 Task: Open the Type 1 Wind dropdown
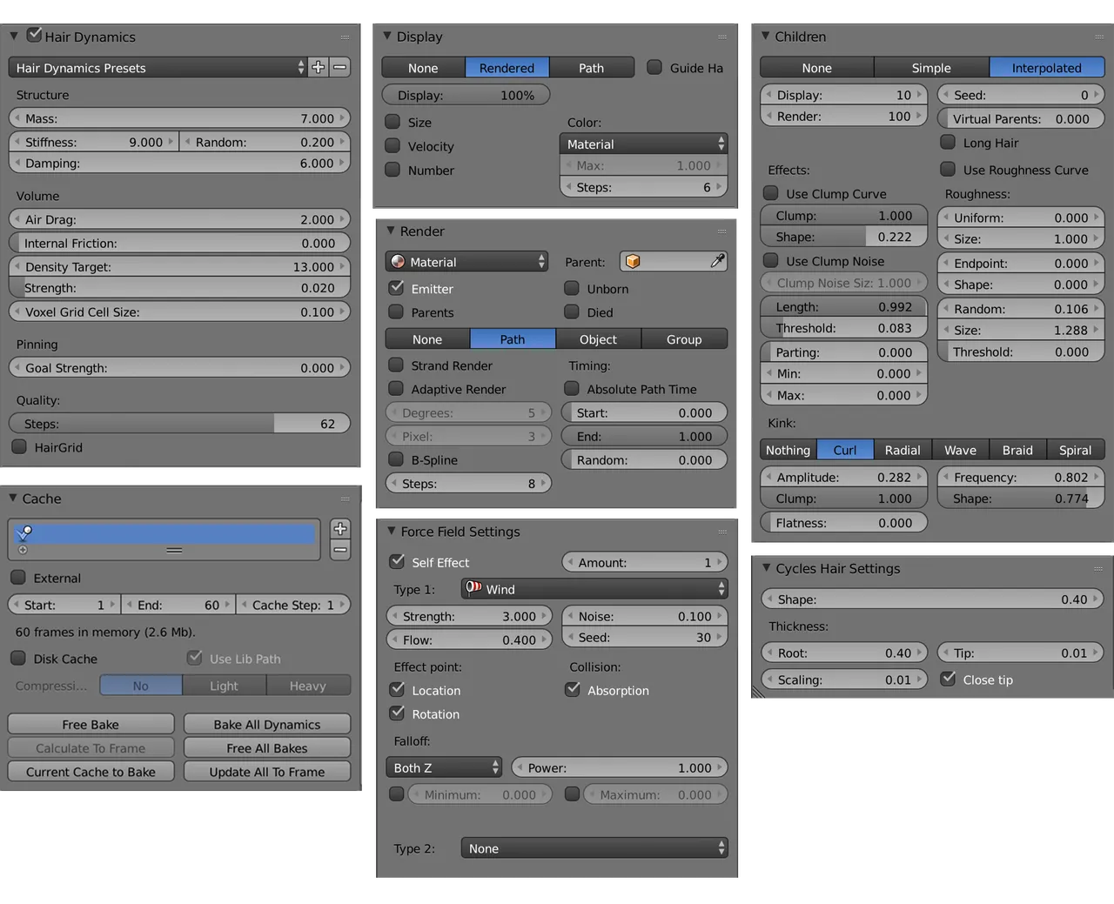pyautogui.click(x=594, y=589)
